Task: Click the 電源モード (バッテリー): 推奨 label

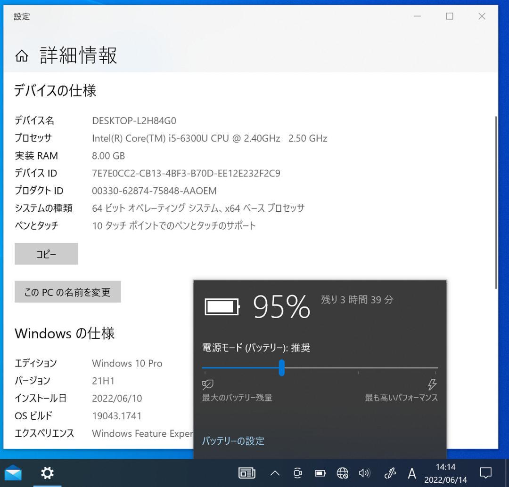Action: 256,348
